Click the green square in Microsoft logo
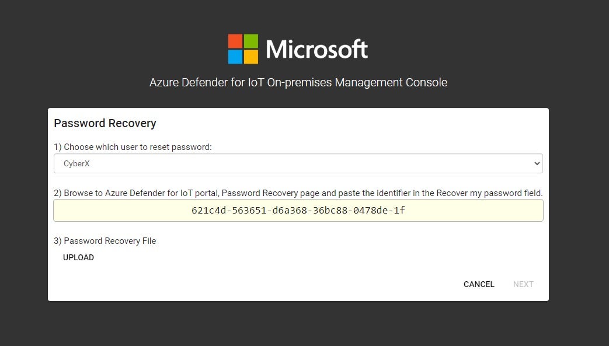The width and height of the screenshot is (609, 346). 250,41
